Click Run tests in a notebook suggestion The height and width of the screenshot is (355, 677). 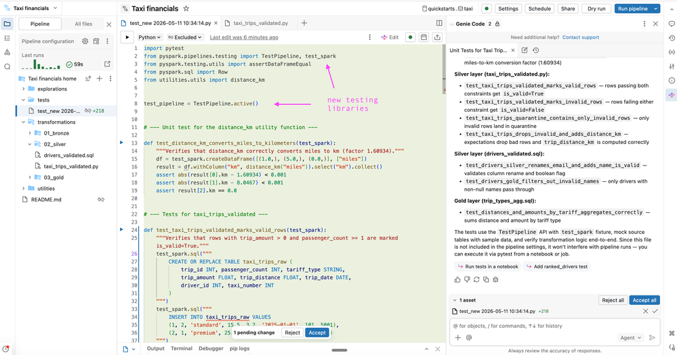pyautogui.click(x=488, y=266)
